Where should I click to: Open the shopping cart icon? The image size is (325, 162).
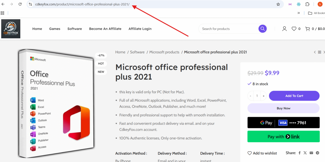click(307, 29)
